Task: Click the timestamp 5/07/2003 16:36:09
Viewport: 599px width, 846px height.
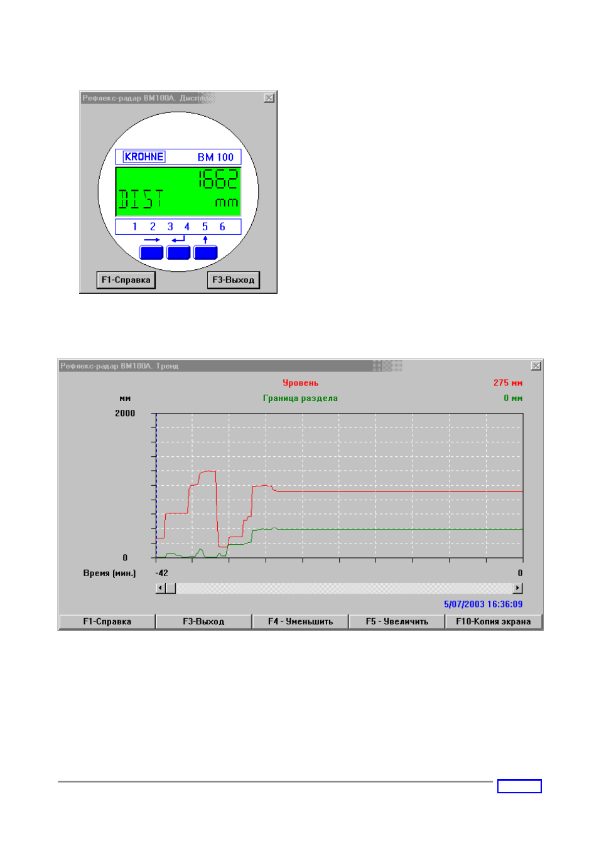Action: tap(483, 604)
